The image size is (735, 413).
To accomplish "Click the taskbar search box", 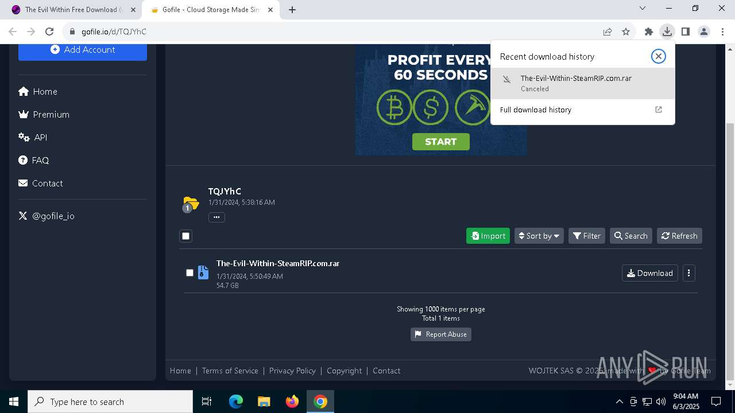I will (x=110, y=402).
